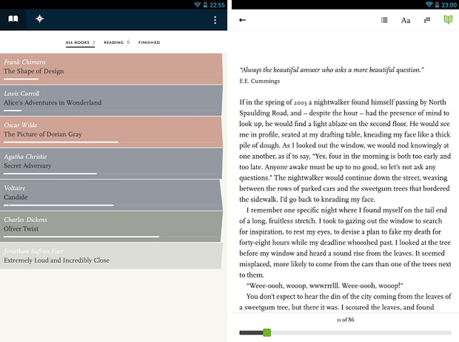Tap the Wi-Fi status icon
The height and width of the screenshot is (342, 459).
point(198,5)
